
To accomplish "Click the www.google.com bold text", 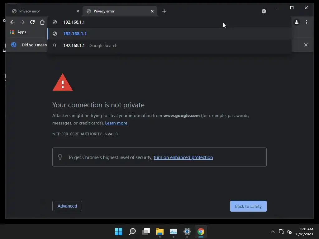I will click(x=182, y=116).
